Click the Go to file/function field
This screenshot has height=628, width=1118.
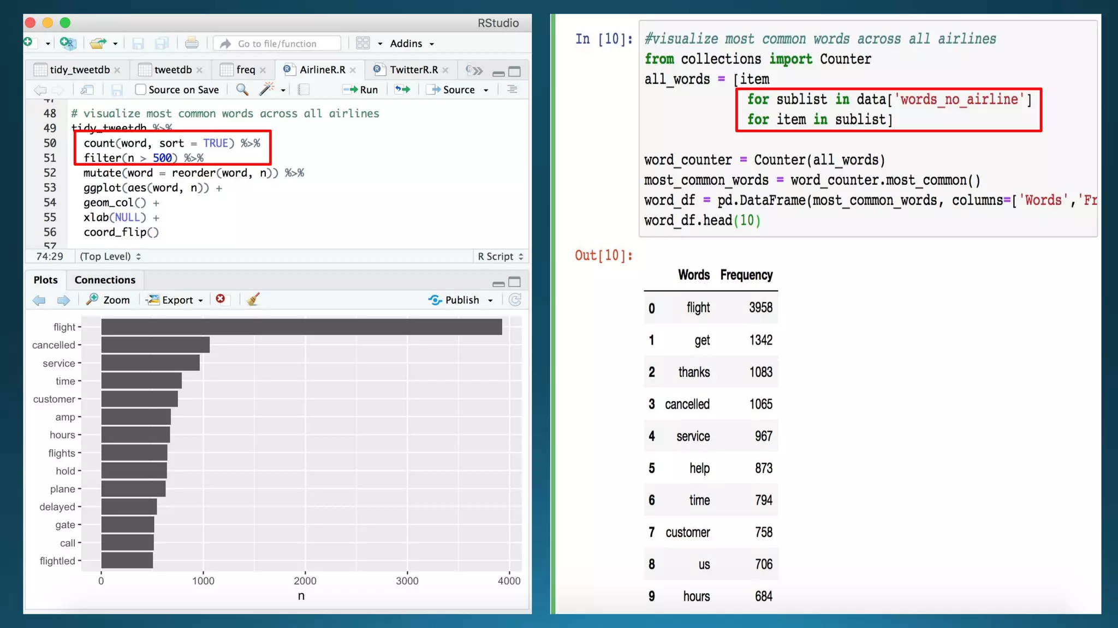pos(277,44)
